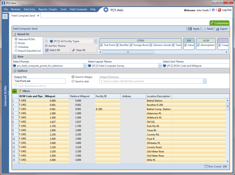Image resolution: width=235 pixels, height=175 pixels.
Task: Open the Select Prompt dropdown arrow
Action: coord(85,66)
